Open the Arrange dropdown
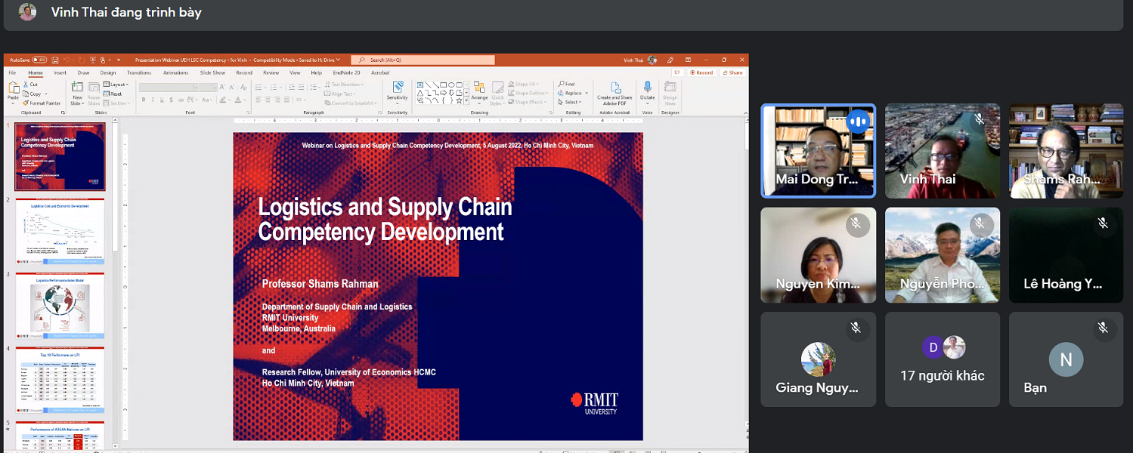The width and height of the screenshot is (1133, 453). [479, 93]
